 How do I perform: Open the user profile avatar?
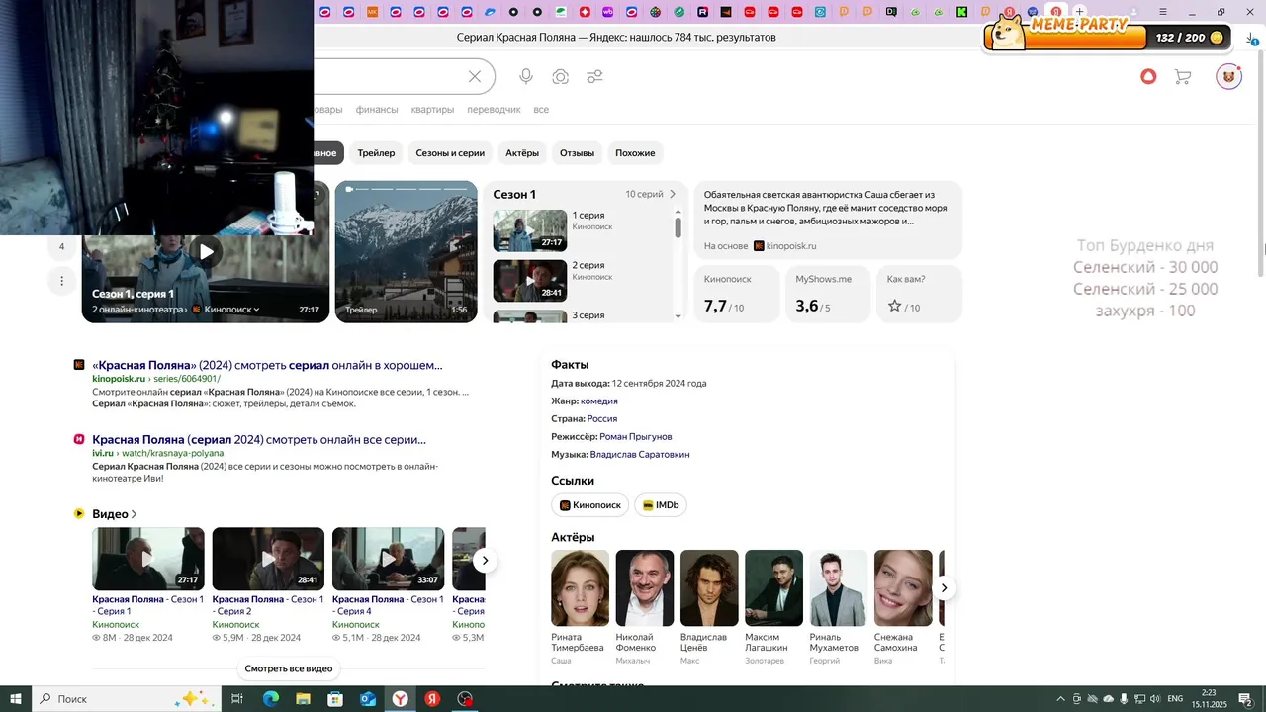pos(1228,76)
